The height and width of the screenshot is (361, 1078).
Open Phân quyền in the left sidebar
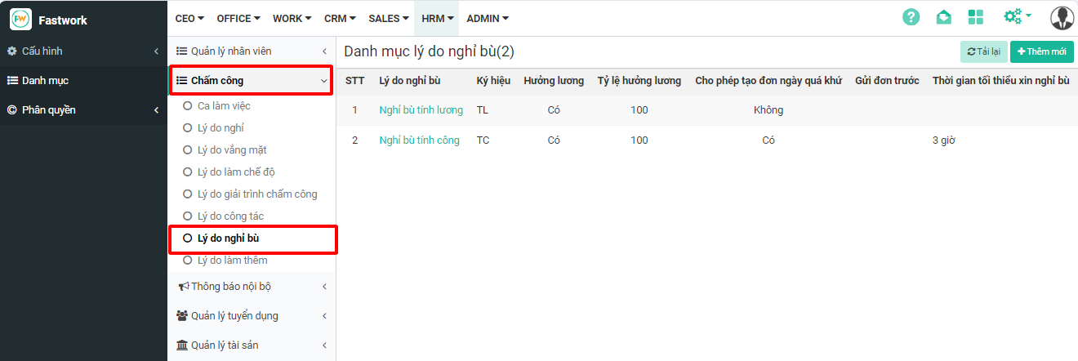tap(49, 109)
